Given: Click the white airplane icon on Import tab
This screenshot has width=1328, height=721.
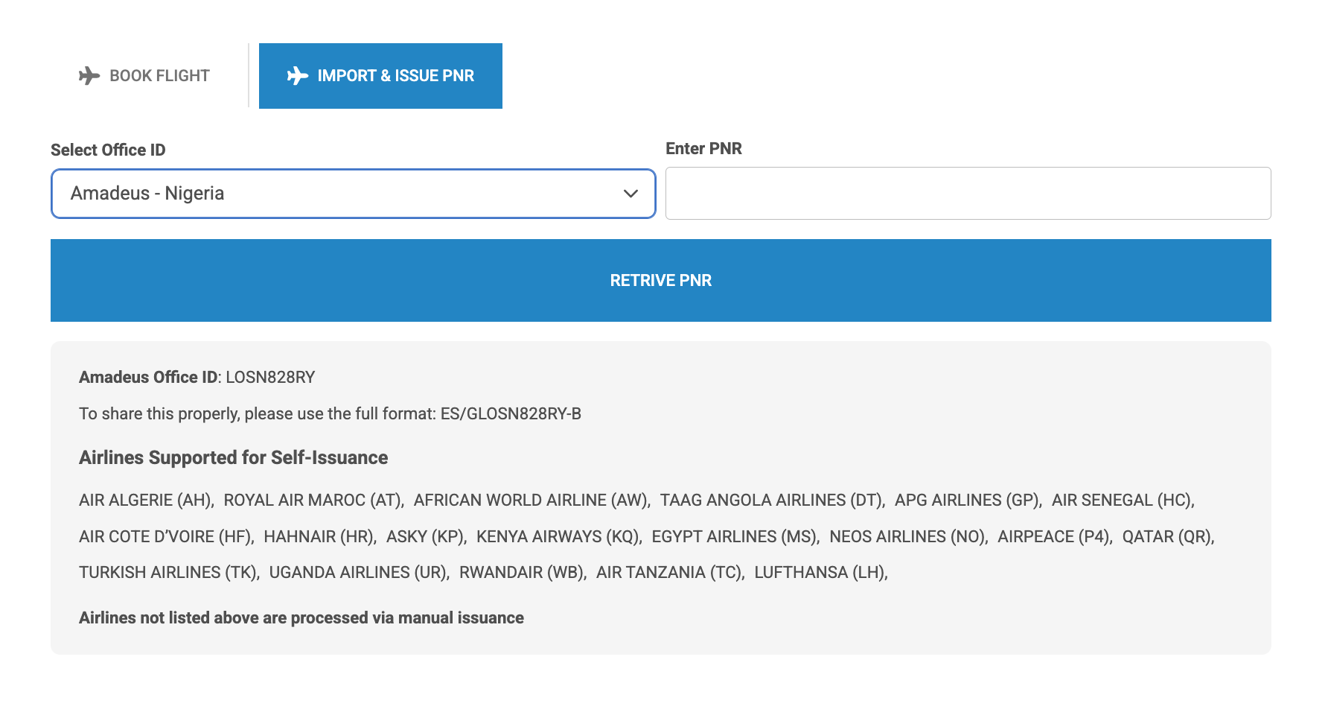Looking at the screenshot, I should 297,76.
